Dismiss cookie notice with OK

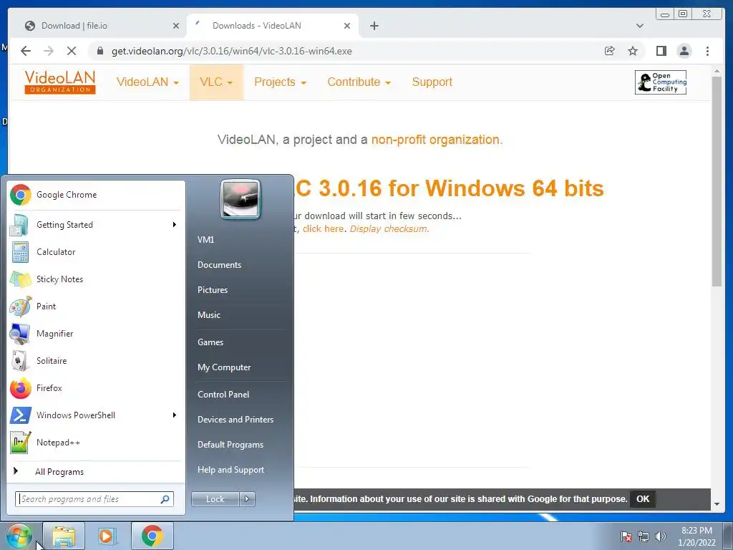pos(642,499)
